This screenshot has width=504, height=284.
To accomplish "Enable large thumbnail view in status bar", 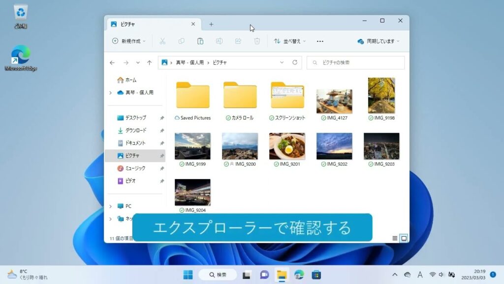I will (403, 238).
